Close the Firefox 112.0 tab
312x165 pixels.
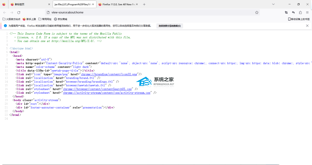(137, 4)
